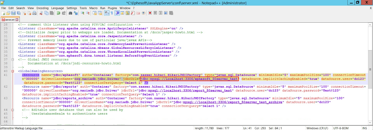Start macro recording with red dot icon
This screenshot has height=130, width=373.
point(150,13)
